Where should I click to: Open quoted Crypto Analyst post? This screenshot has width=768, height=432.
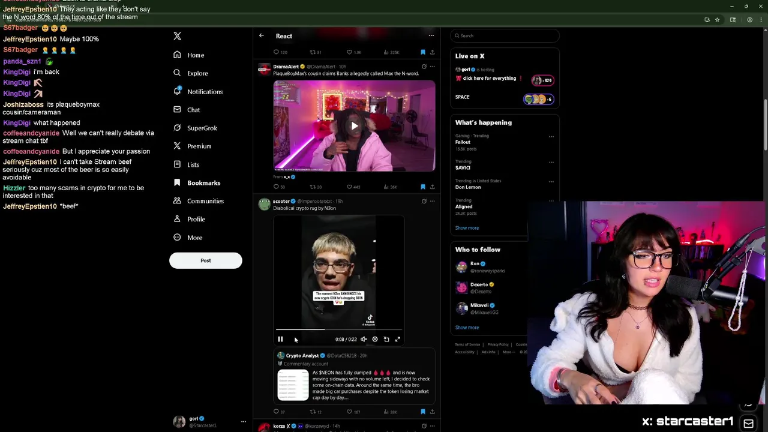coord(354,377)
